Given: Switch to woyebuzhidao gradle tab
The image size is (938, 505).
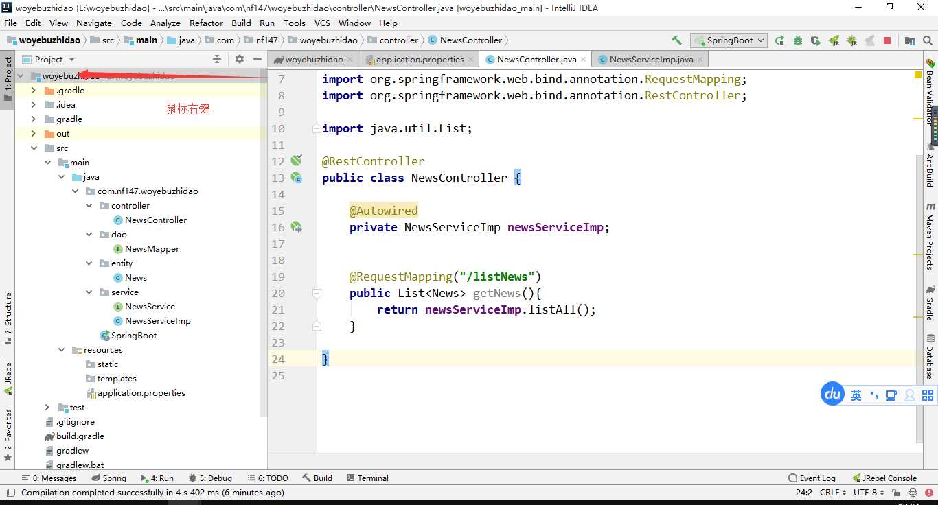Looking at the screenshot, I should (x=314, y=60).
